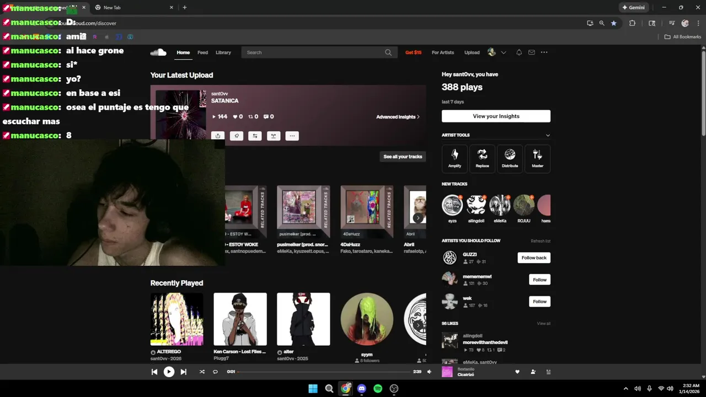
Task: Open the notifications bell
Action: point(519,52)
